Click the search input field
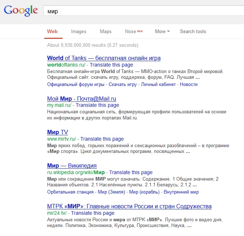This screenshot has width=244, height=236. pyautogui.click(x=144, y=11)
